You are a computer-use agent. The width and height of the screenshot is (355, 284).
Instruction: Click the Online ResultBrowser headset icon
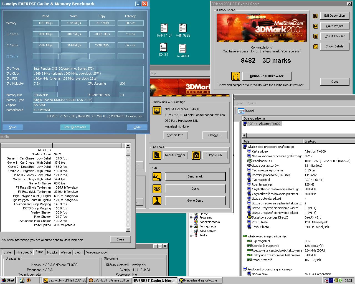236,76
